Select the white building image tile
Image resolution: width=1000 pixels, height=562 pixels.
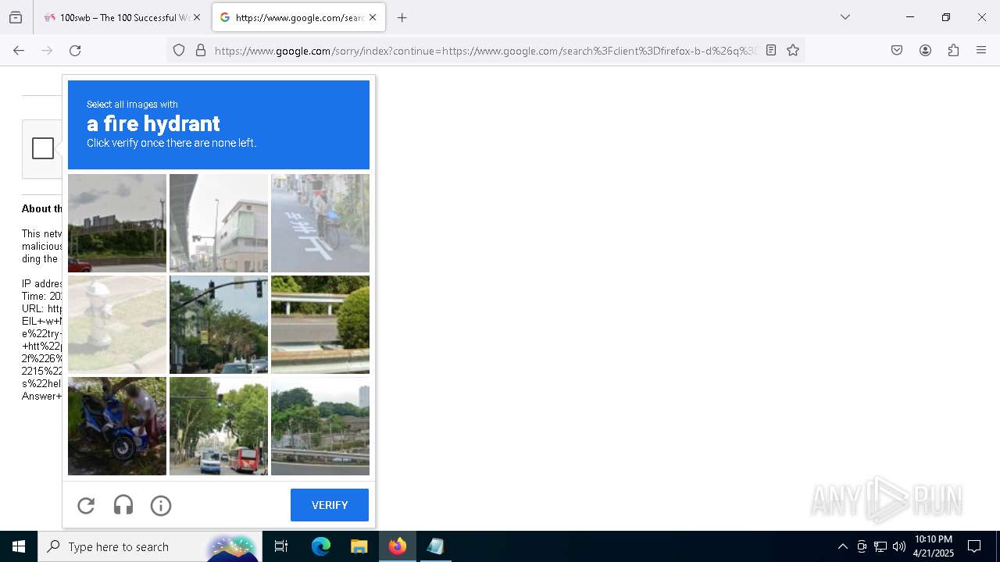(219, 223)
